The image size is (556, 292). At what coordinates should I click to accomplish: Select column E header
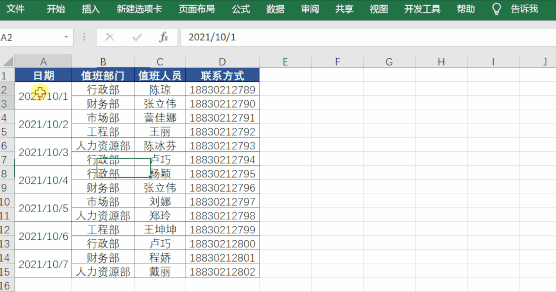pyautogui.click(x=285, y=61)
